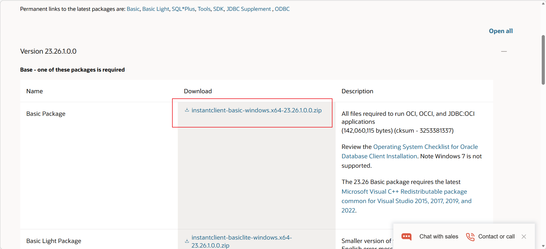Screen dimensions: 546x249
Task: Open the SDK permanent link
Action: click(218, 9)
